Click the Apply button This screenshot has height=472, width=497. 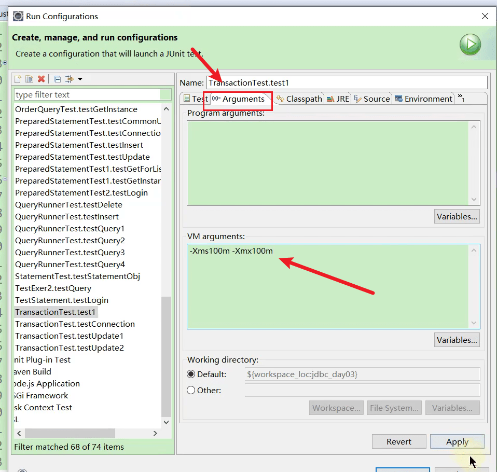[x=457, y=442]
